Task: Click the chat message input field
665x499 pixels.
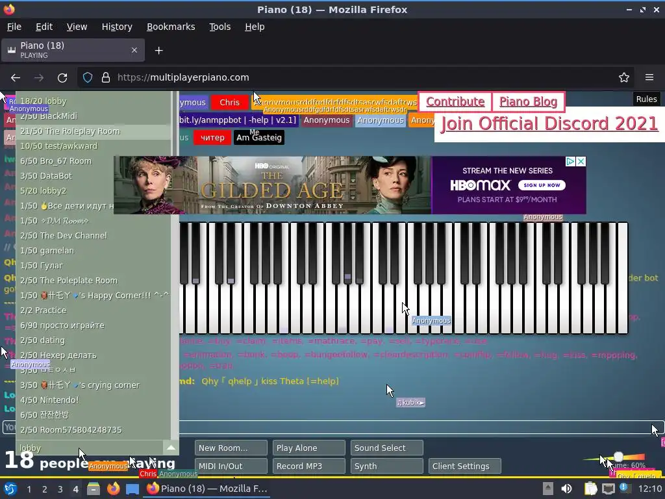Action: point(333,428)
